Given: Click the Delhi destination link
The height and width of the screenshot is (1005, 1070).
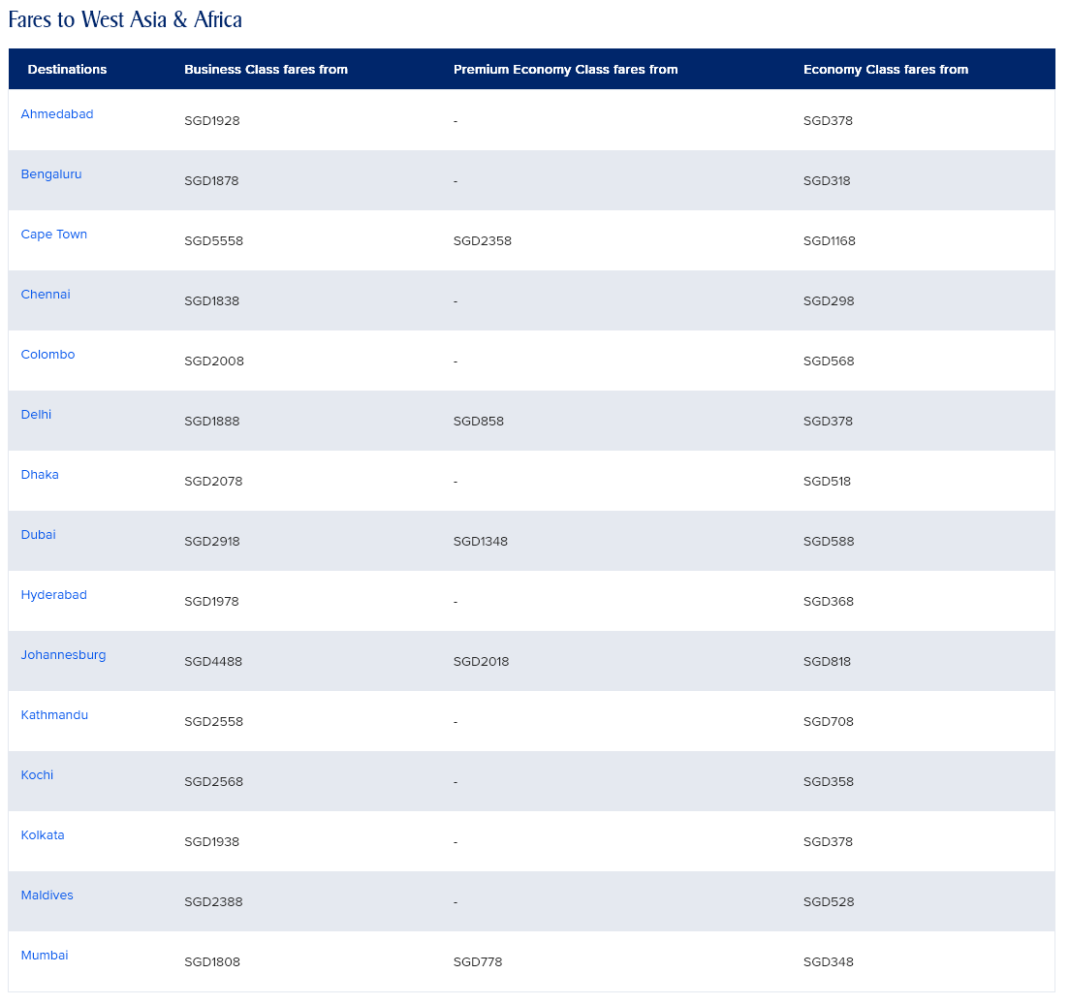Looking at the screenshot, I should coord(36,415).
